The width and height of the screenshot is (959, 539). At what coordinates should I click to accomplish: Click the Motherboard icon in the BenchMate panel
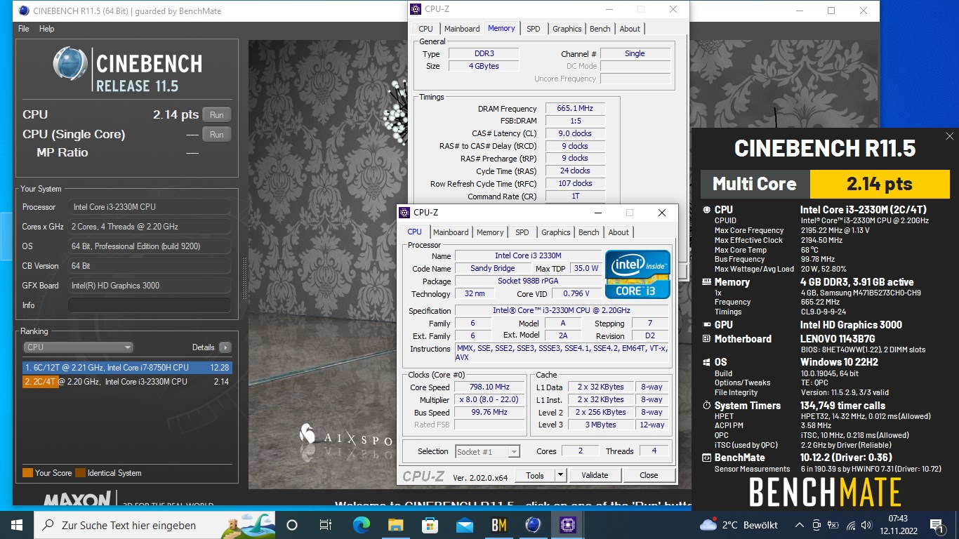click(706, 339)
